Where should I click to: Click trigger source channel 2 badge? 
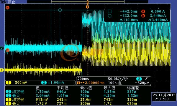point(139,79)
